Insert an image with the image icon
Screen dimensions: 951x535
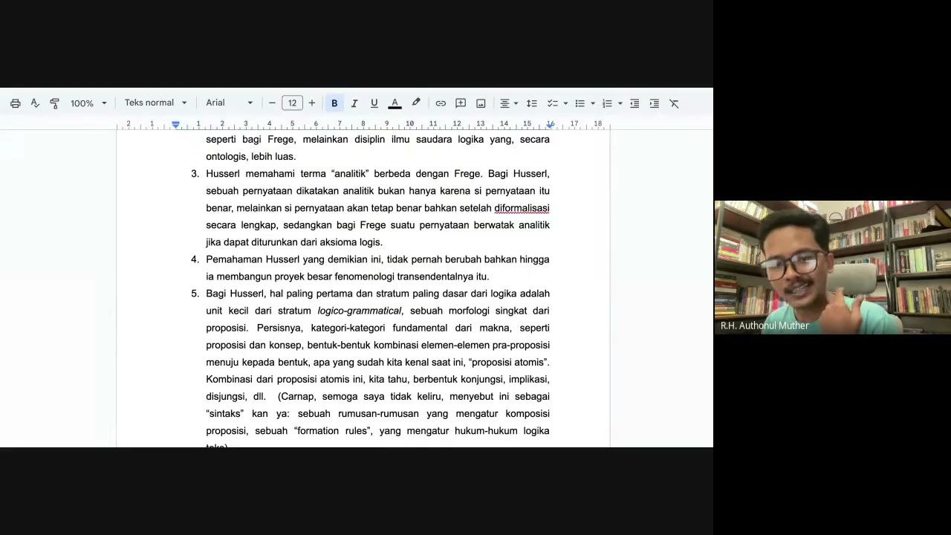481,103
